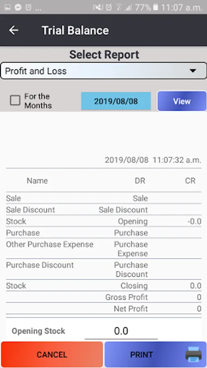Click the CANCEL button
Viewport: 207px width, 368px height.
[52, 355]
